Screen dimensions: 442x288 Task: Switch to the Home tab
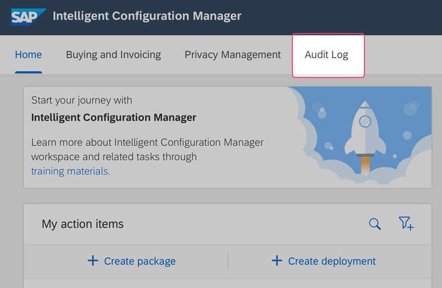[x=28, y=54]
